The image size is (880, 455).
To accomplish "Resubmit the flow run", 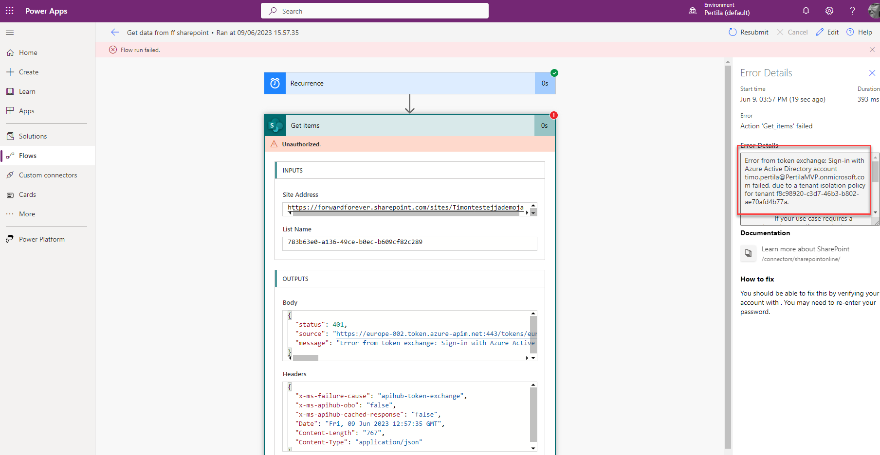I will click(x=749, y=32).
